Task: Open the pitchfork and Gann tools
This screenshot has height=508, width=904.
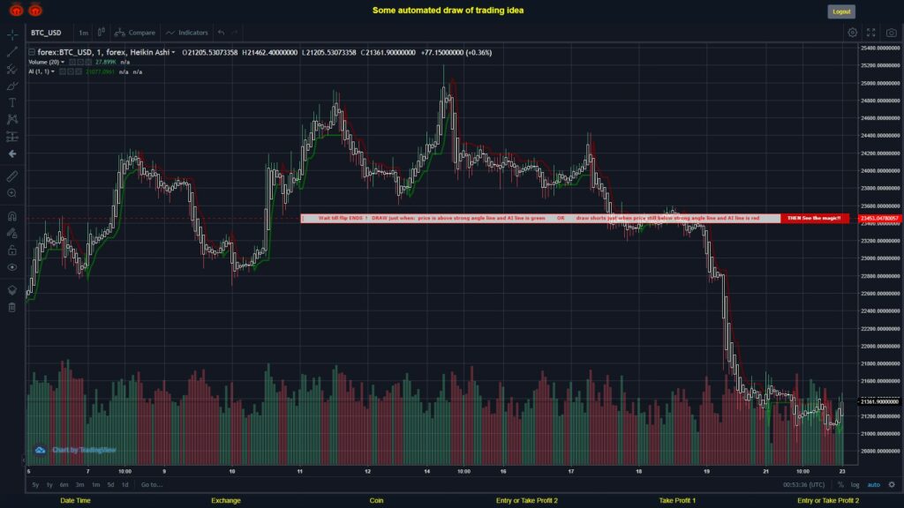Action: [12, 69]
